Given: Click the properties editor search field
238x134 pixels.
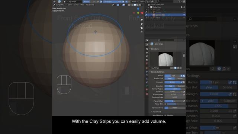Looking at the screenshot, I should 166,40.
